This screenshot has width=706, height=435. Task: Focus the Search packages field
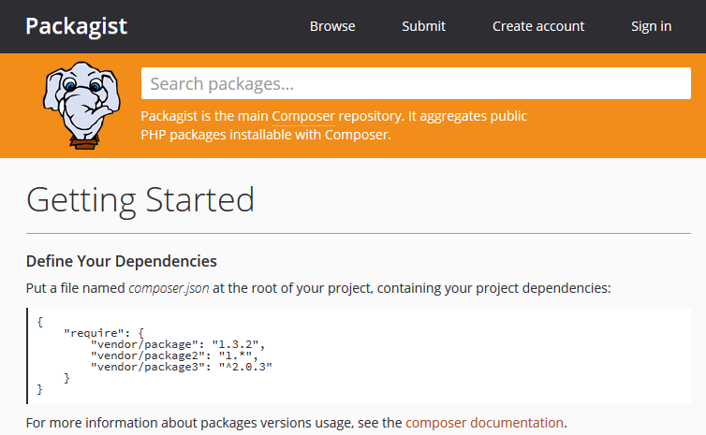416,83
